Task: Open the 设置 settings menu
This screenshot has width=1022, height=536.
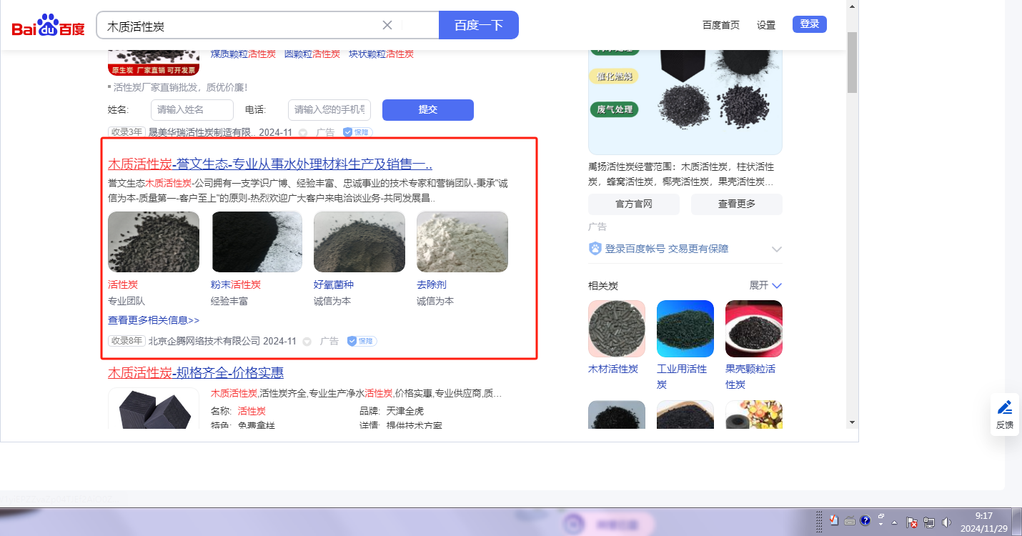Action: (x=766, y=25)
